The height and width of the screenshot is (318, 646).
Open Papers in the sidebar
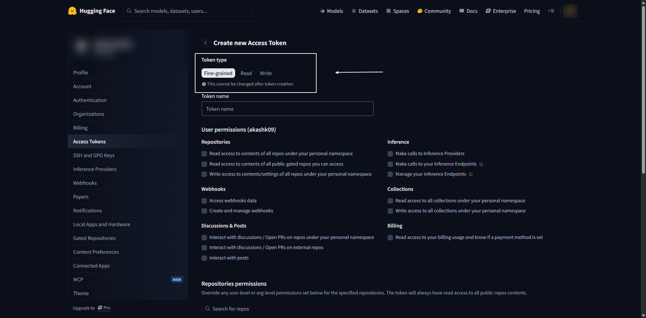pos(128,197)
